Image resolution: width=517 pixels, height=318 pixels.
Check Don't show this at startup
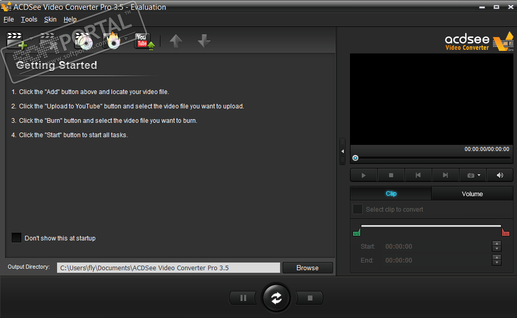[16, 237]
